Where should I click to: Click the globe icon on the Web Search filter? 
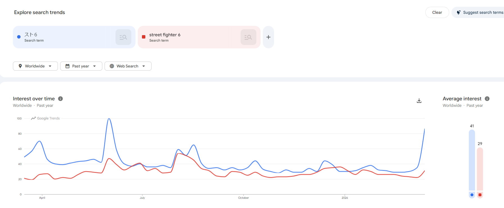click(112, 66)
